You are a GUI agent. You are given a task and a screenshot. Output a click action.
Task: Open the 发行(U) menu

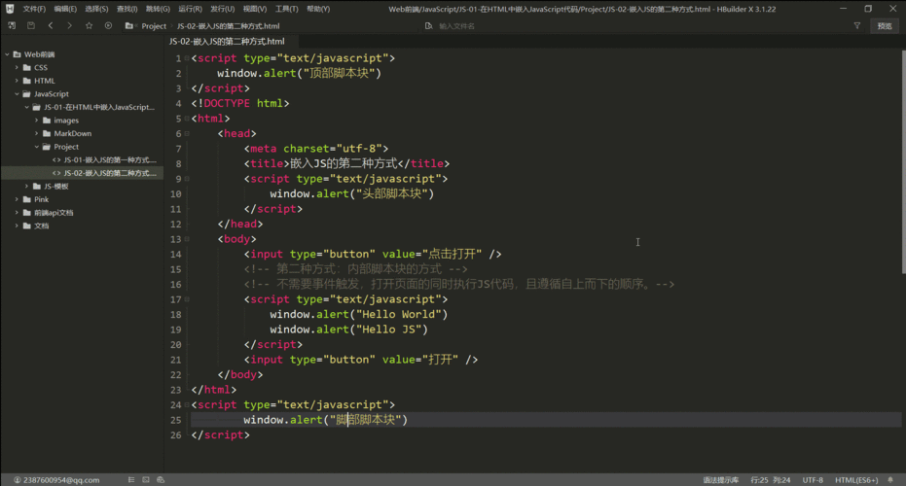coord(223,9)
